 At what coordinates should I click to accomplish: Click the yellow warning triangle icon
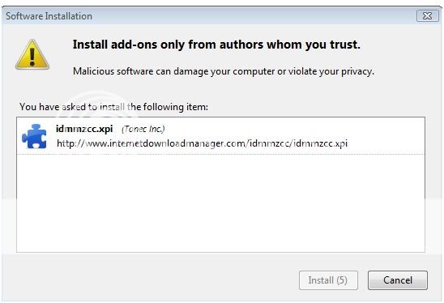tap(32, 54)
